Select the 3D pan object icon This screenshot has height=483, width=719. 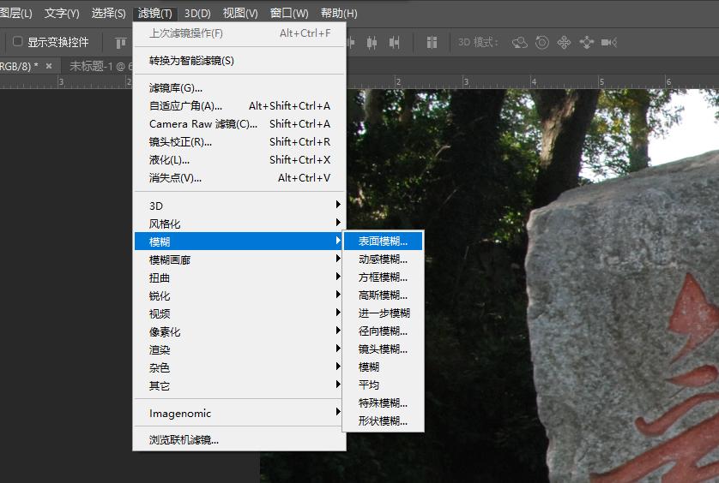[564, 43]
